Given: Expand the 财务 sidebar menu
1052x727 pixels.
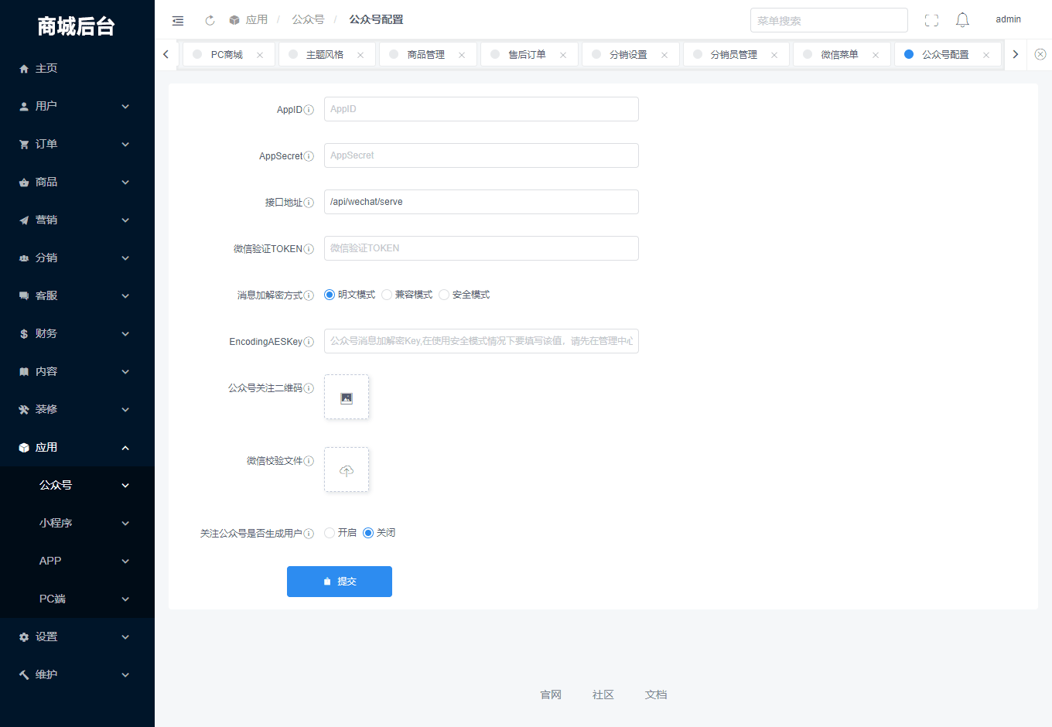Looking at the screenshot, I should 77,333.
